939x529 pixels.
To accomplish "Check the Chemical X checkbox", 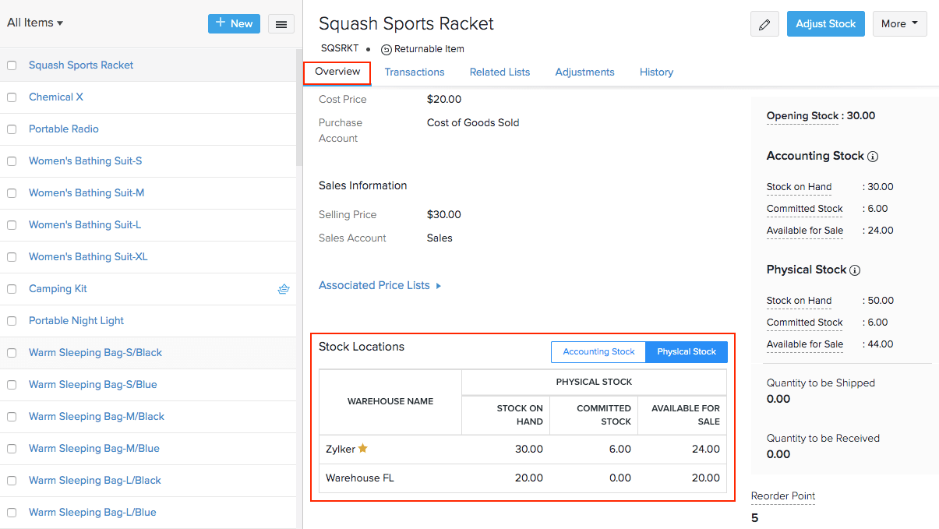I will [12, 97].
